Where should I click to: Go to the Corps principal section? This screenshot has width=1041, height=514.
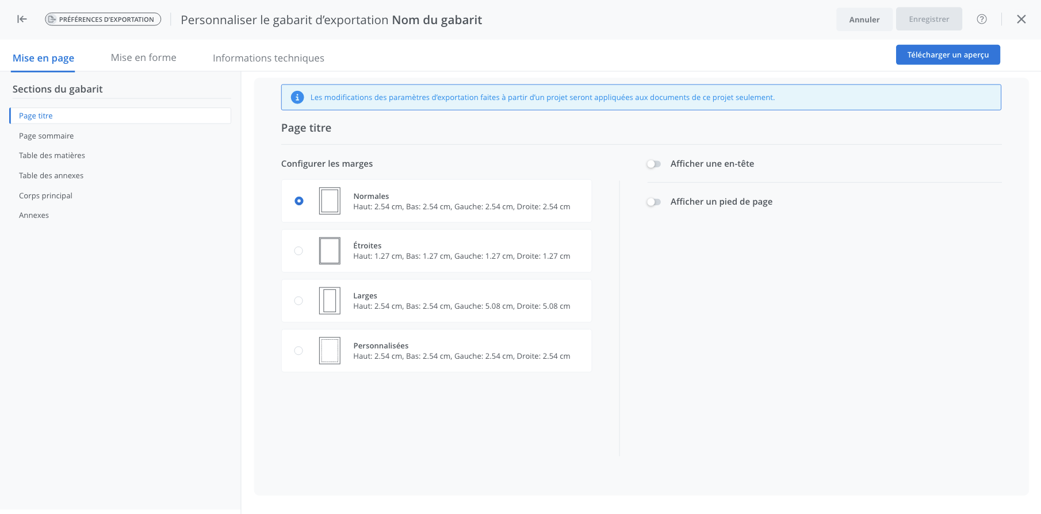click(x=45, y=195)
